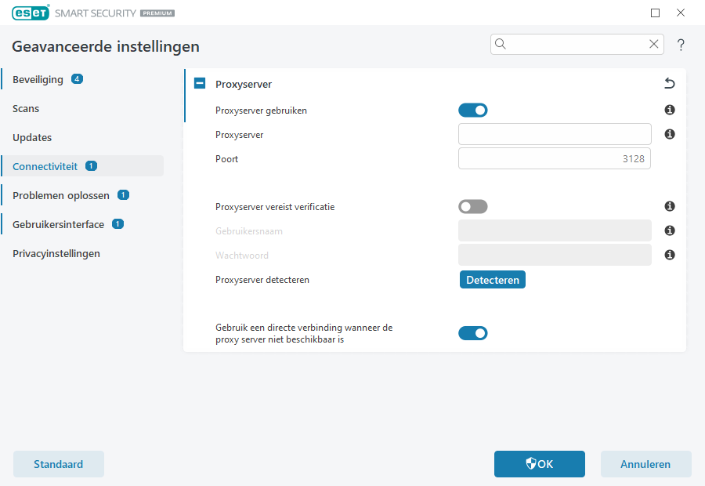Confirm settings with the OK button

click(x=539, y=464)
